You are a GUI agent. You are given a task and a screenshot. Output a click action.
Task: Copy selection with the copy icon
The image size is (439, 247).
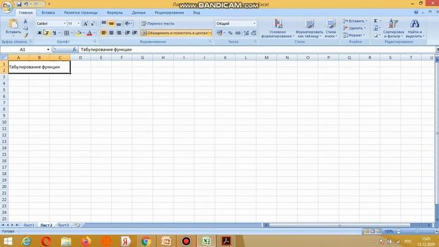pos(25,28)
